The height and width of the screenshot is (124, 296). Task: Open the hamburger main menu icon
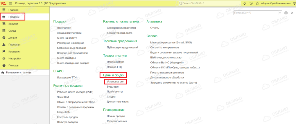coord(10,3)
